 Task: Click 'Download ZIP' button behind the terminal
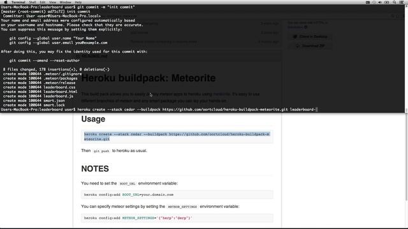[310, 46]
